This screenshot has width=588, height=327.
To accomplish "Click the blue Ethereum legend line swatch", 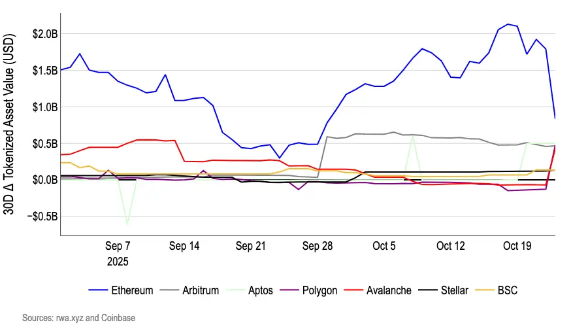I will (98, 290).
